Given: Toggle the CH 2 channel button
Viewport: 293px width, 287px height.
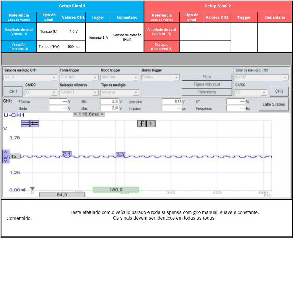Looking at the screenshot, I should 279,91.
